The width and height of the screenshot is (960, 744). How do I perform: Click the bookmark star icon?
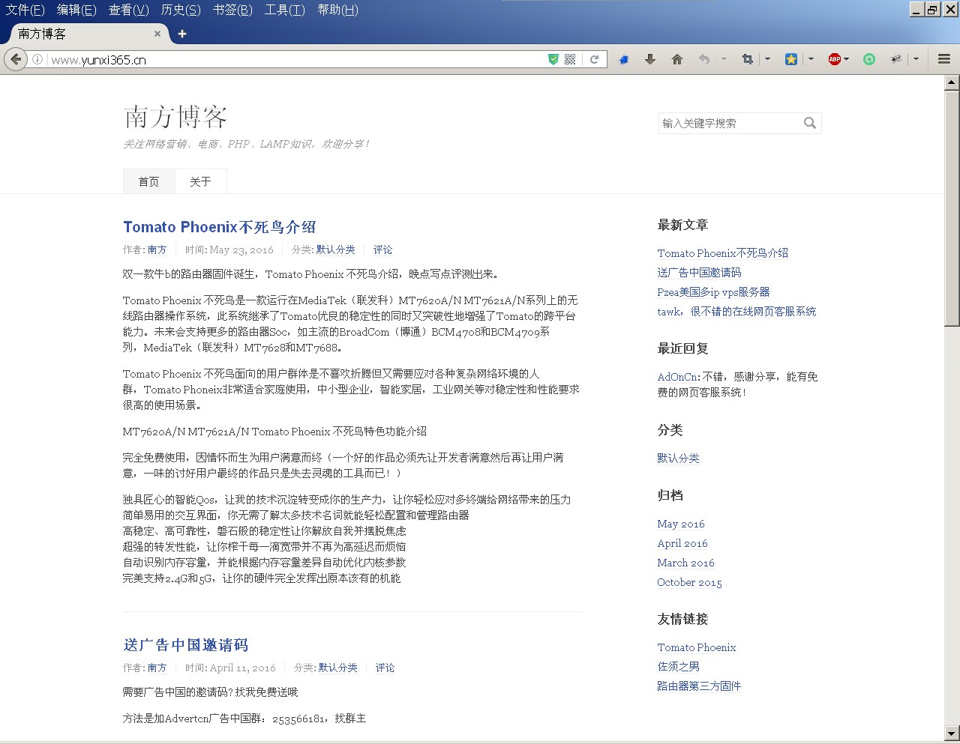tap(790, 59)
